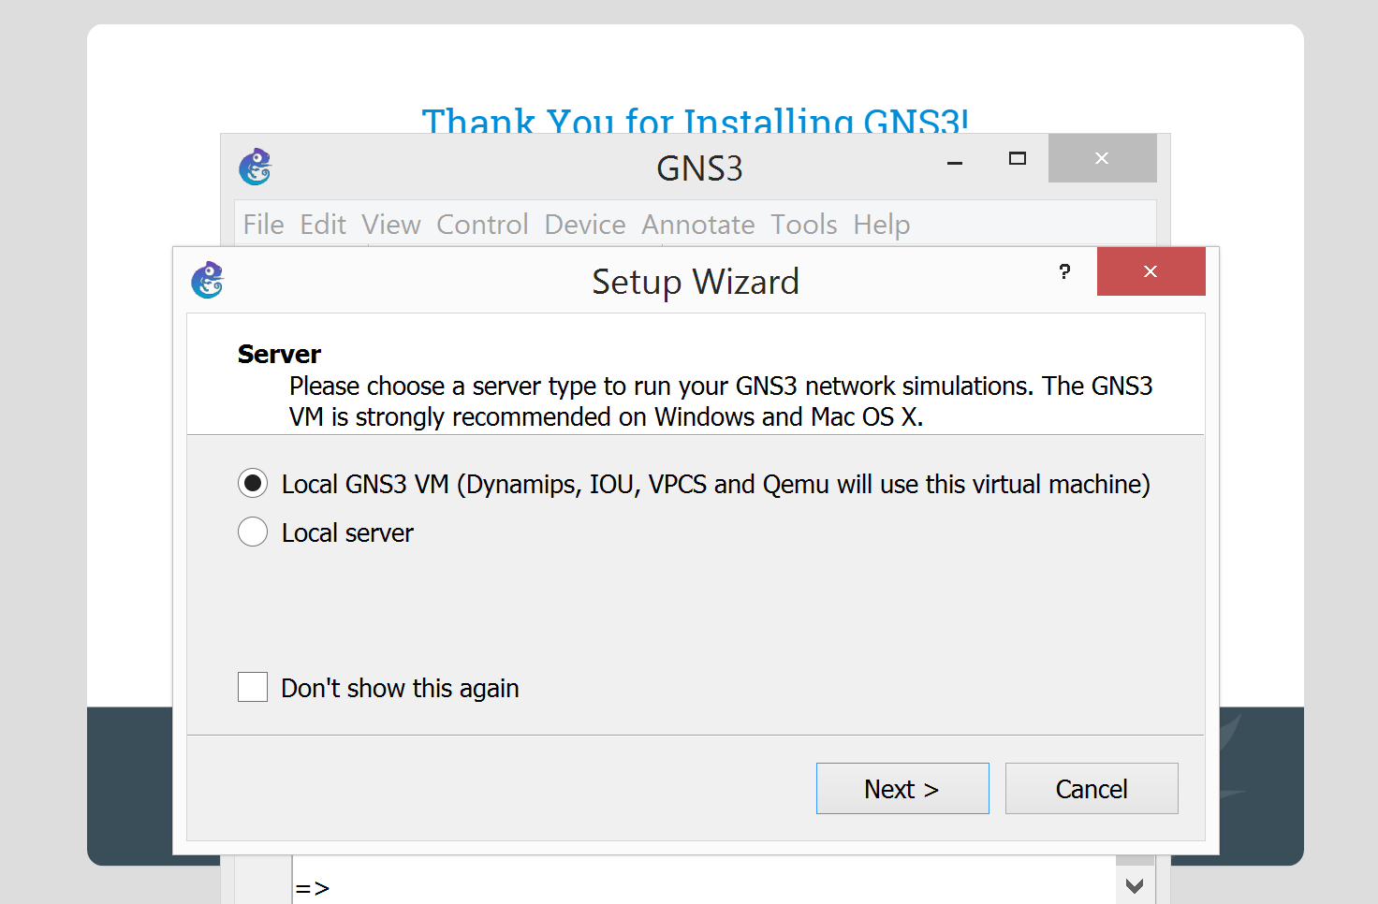Image resolution: width=1378 pixels, height=904 pixels.
Task: Open the Control menu in GNS3 window
Action: [x=482, y=225]
